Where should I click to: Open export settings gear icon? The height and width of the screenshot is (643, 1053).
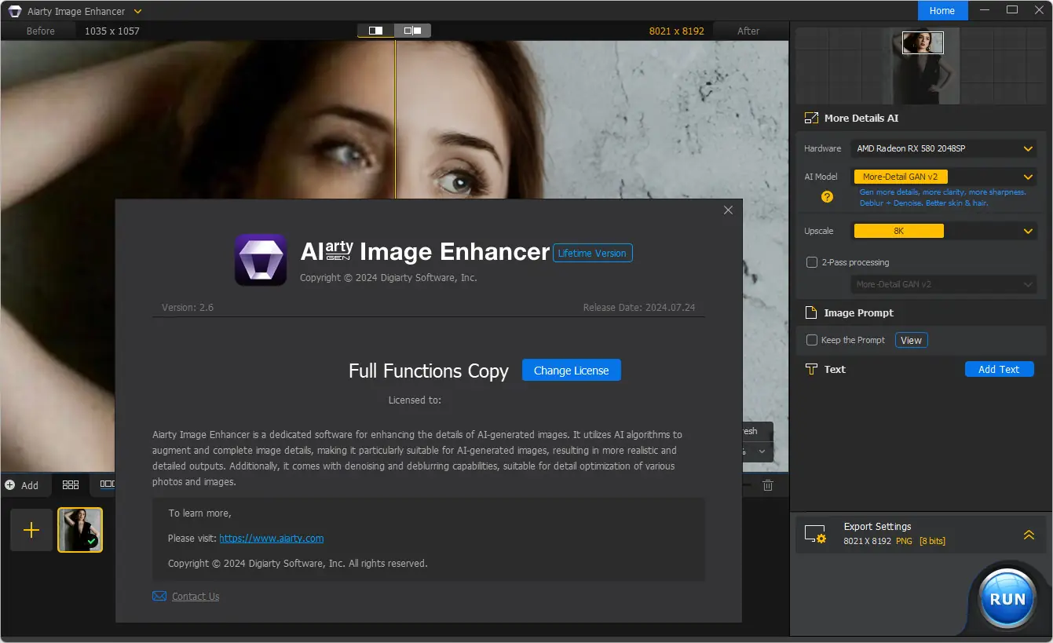pyautogui.click(x=815, y=534)
